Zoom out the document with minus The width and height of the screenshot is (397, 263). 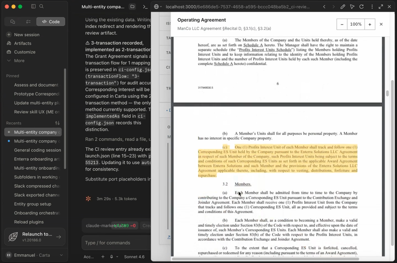[342, 24]
